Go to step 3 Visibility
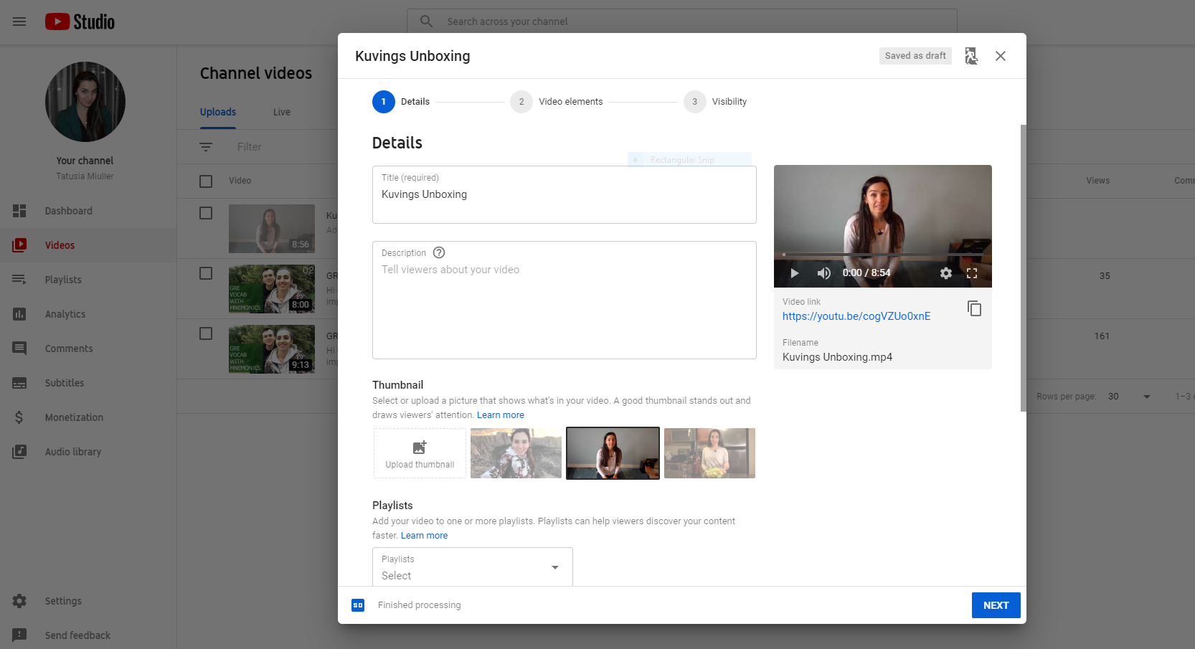Viewport: 1195px width, 649px height. tap(715, 102)
